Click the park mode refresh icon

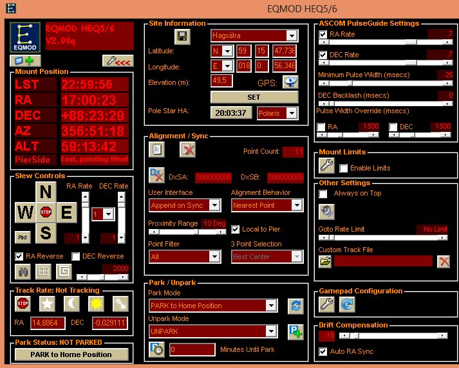(x=295, y=306)
